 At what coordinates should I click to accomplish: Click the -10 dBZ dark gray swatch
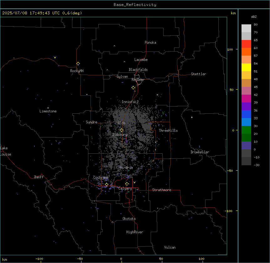click(x=246, y=161)
